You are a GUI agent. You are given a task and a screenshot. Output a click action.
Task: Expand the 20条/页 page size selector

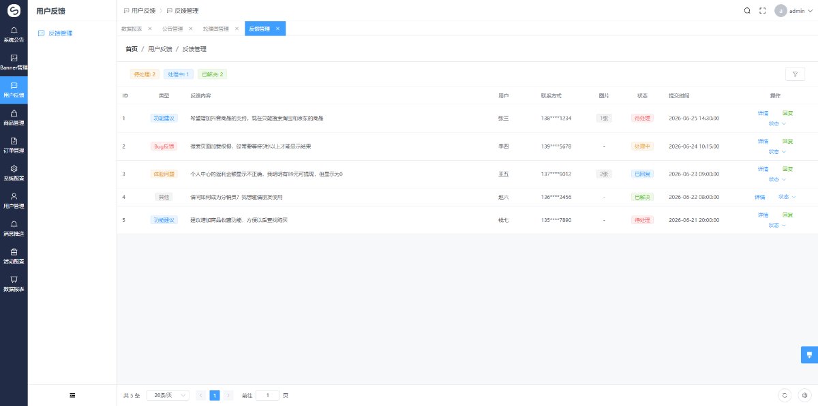click(168, 395)
